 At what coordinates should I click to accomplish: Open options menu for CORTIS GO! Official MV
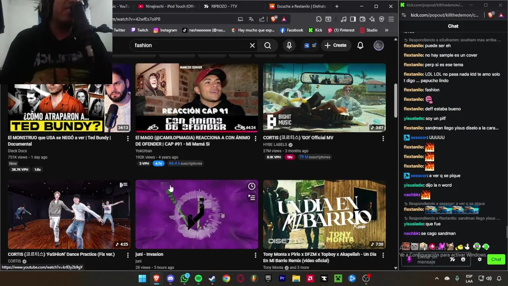click(x=383, y=138)
